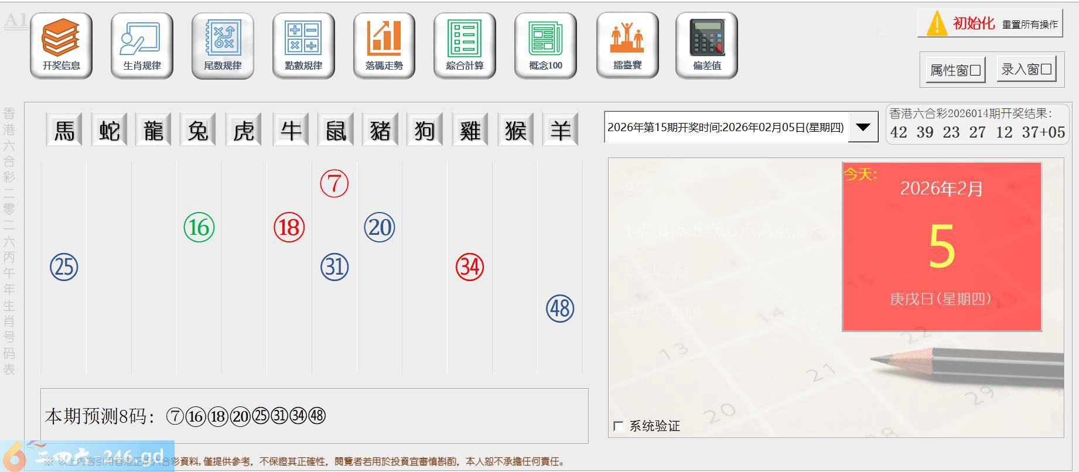Open the 概念100 newspaper icon
The image size is (1079, 472).
click(x=545, y=45)
